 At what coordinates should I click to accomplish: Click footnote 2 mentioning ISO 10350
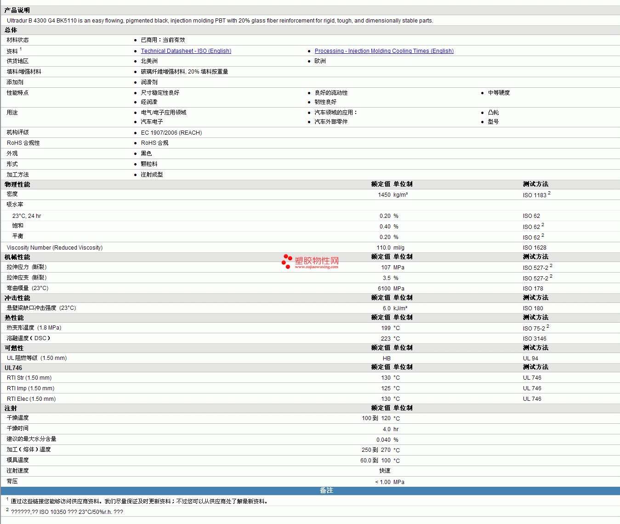tap(64, 512)
